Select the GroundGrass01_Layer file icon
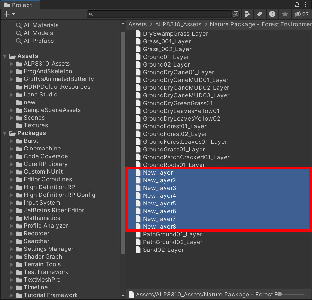 [x=138, y=150]
